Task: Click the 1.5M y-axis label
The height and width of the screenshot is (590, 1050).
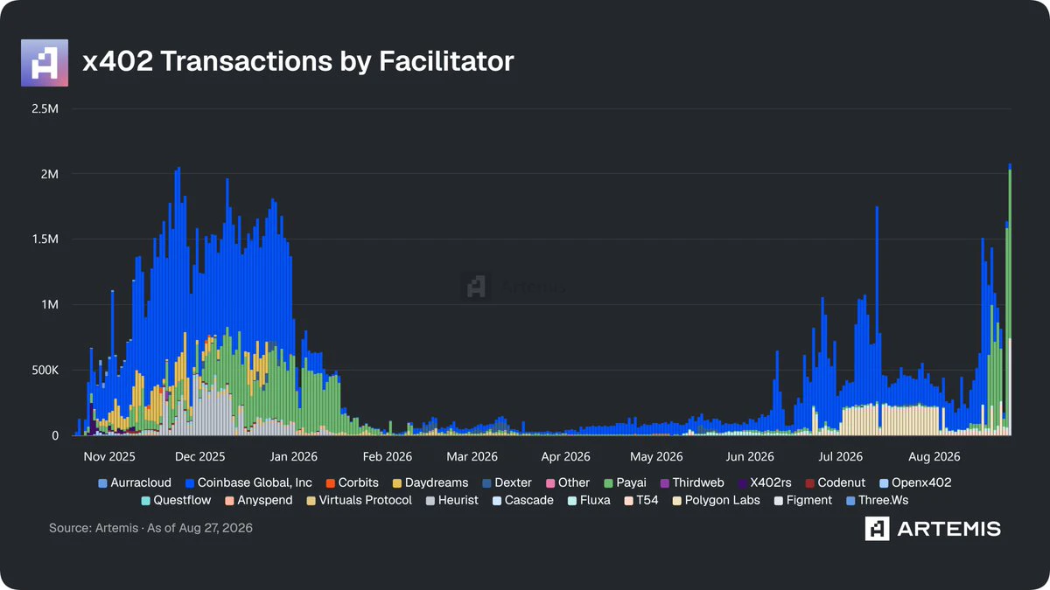Action: coord(45,239)
